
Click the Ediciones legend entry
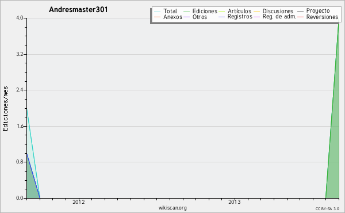200,11
